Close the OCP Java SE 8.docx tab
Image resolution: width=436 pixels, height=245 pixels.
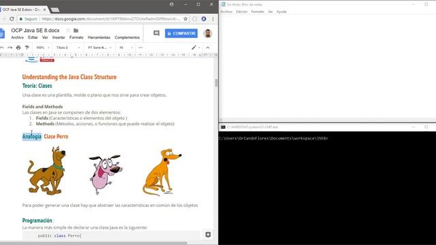pyautogui.click(x=44, y=10)
